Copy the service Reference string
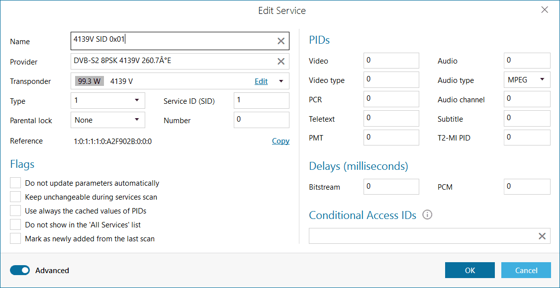 (280, 141)
